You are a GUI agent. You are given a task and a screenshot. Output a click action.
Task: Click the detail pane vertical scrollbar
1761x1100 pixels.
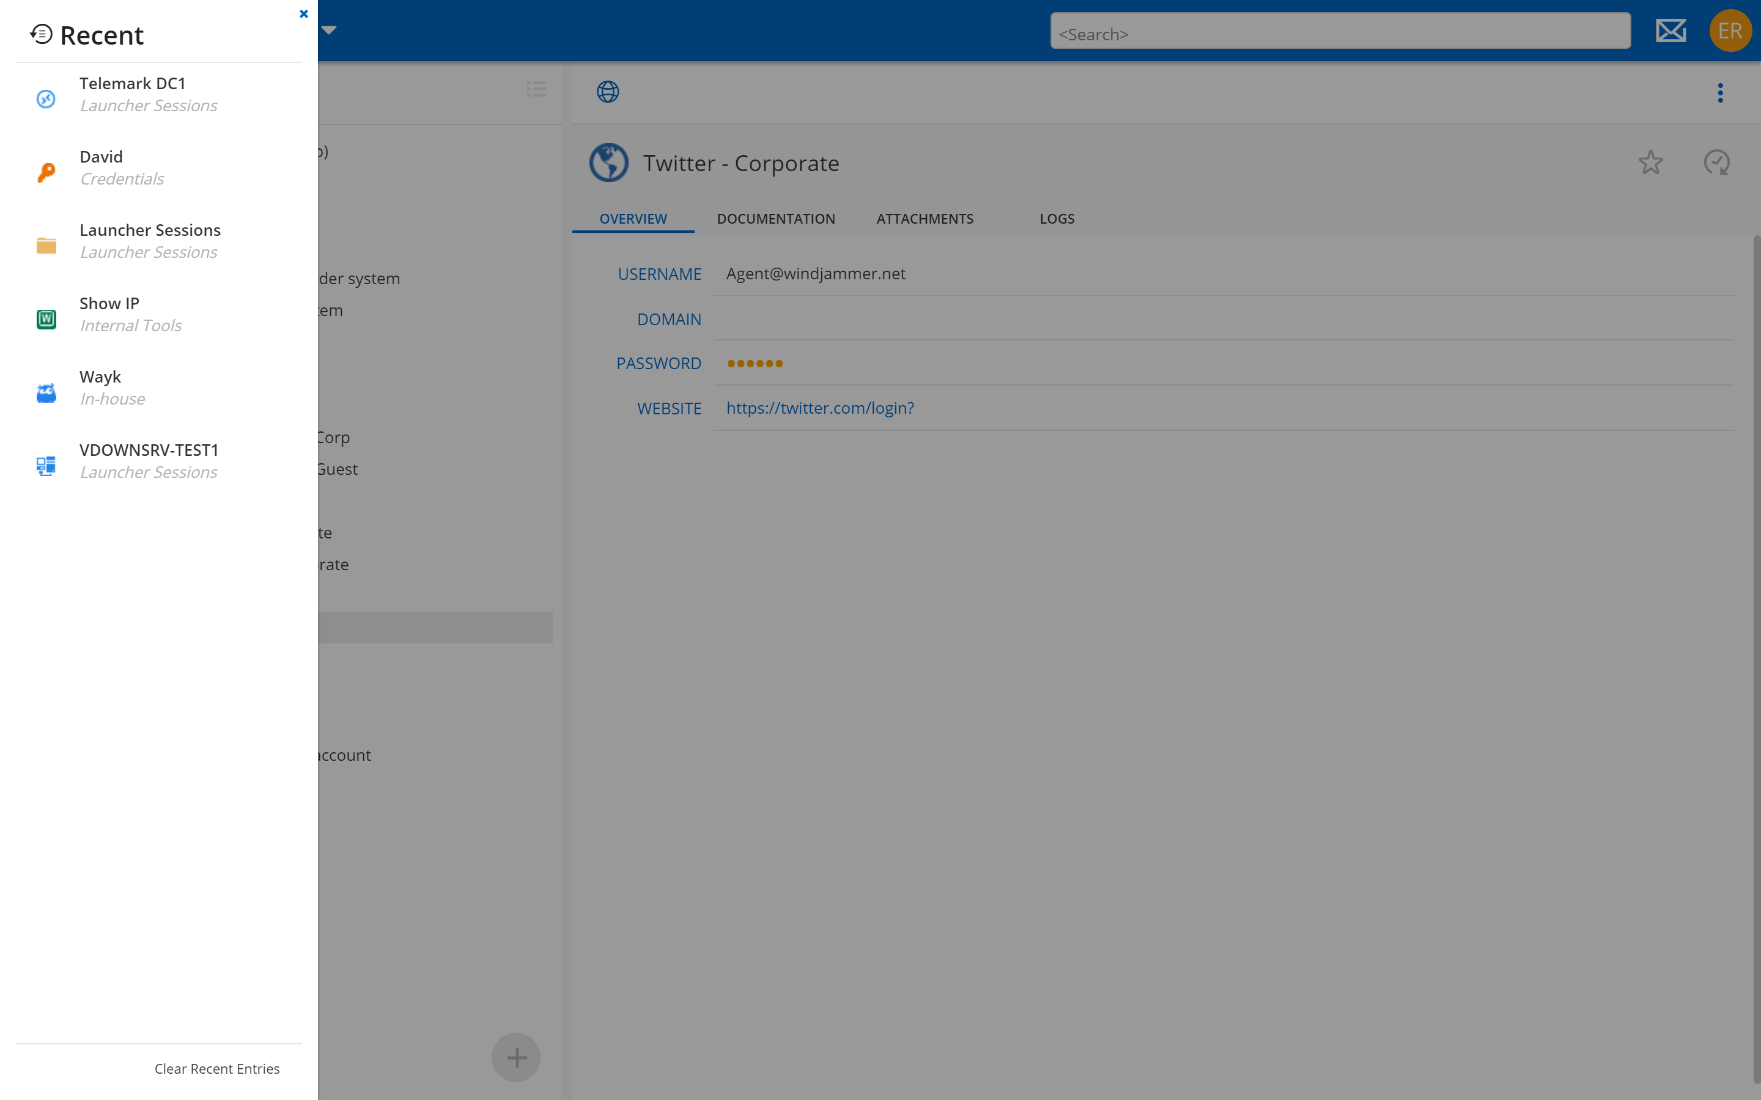click(1757, 659)
